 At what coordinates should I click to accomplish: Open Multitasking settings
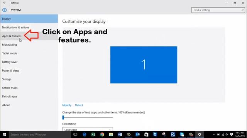(29, 45)
